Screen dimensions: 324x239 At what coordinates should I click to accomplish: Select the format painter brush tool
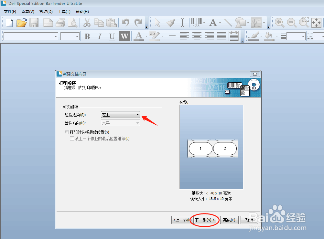tap(170, 23)
